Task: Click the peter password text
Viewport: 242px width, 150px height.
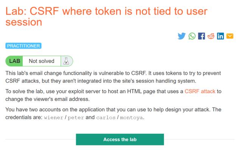Action: click(76, 118)
